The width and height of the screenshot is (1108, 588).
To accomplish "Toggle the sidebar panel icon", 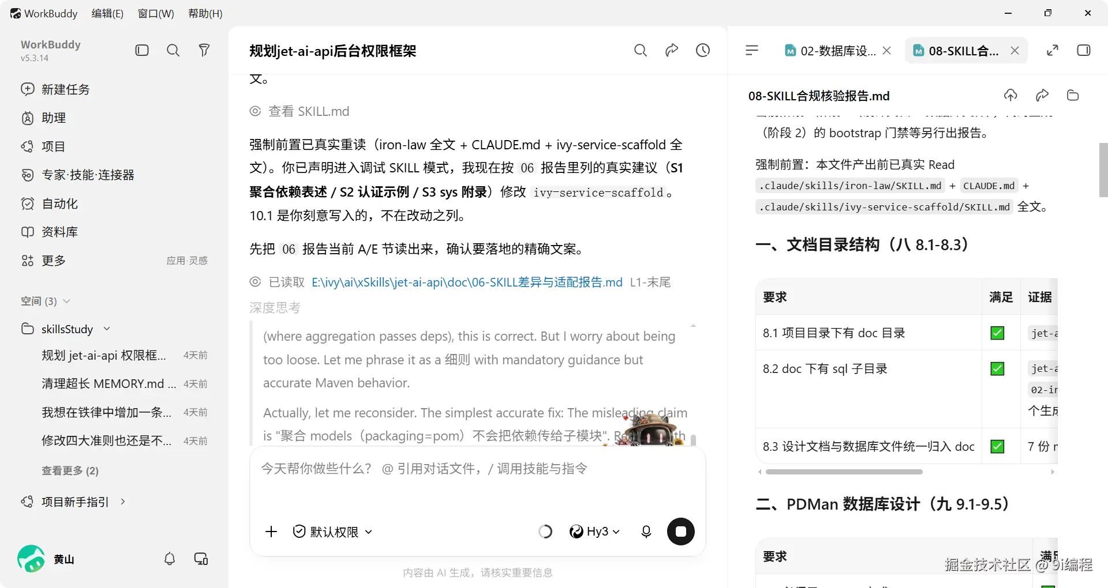I will point(142,50).
